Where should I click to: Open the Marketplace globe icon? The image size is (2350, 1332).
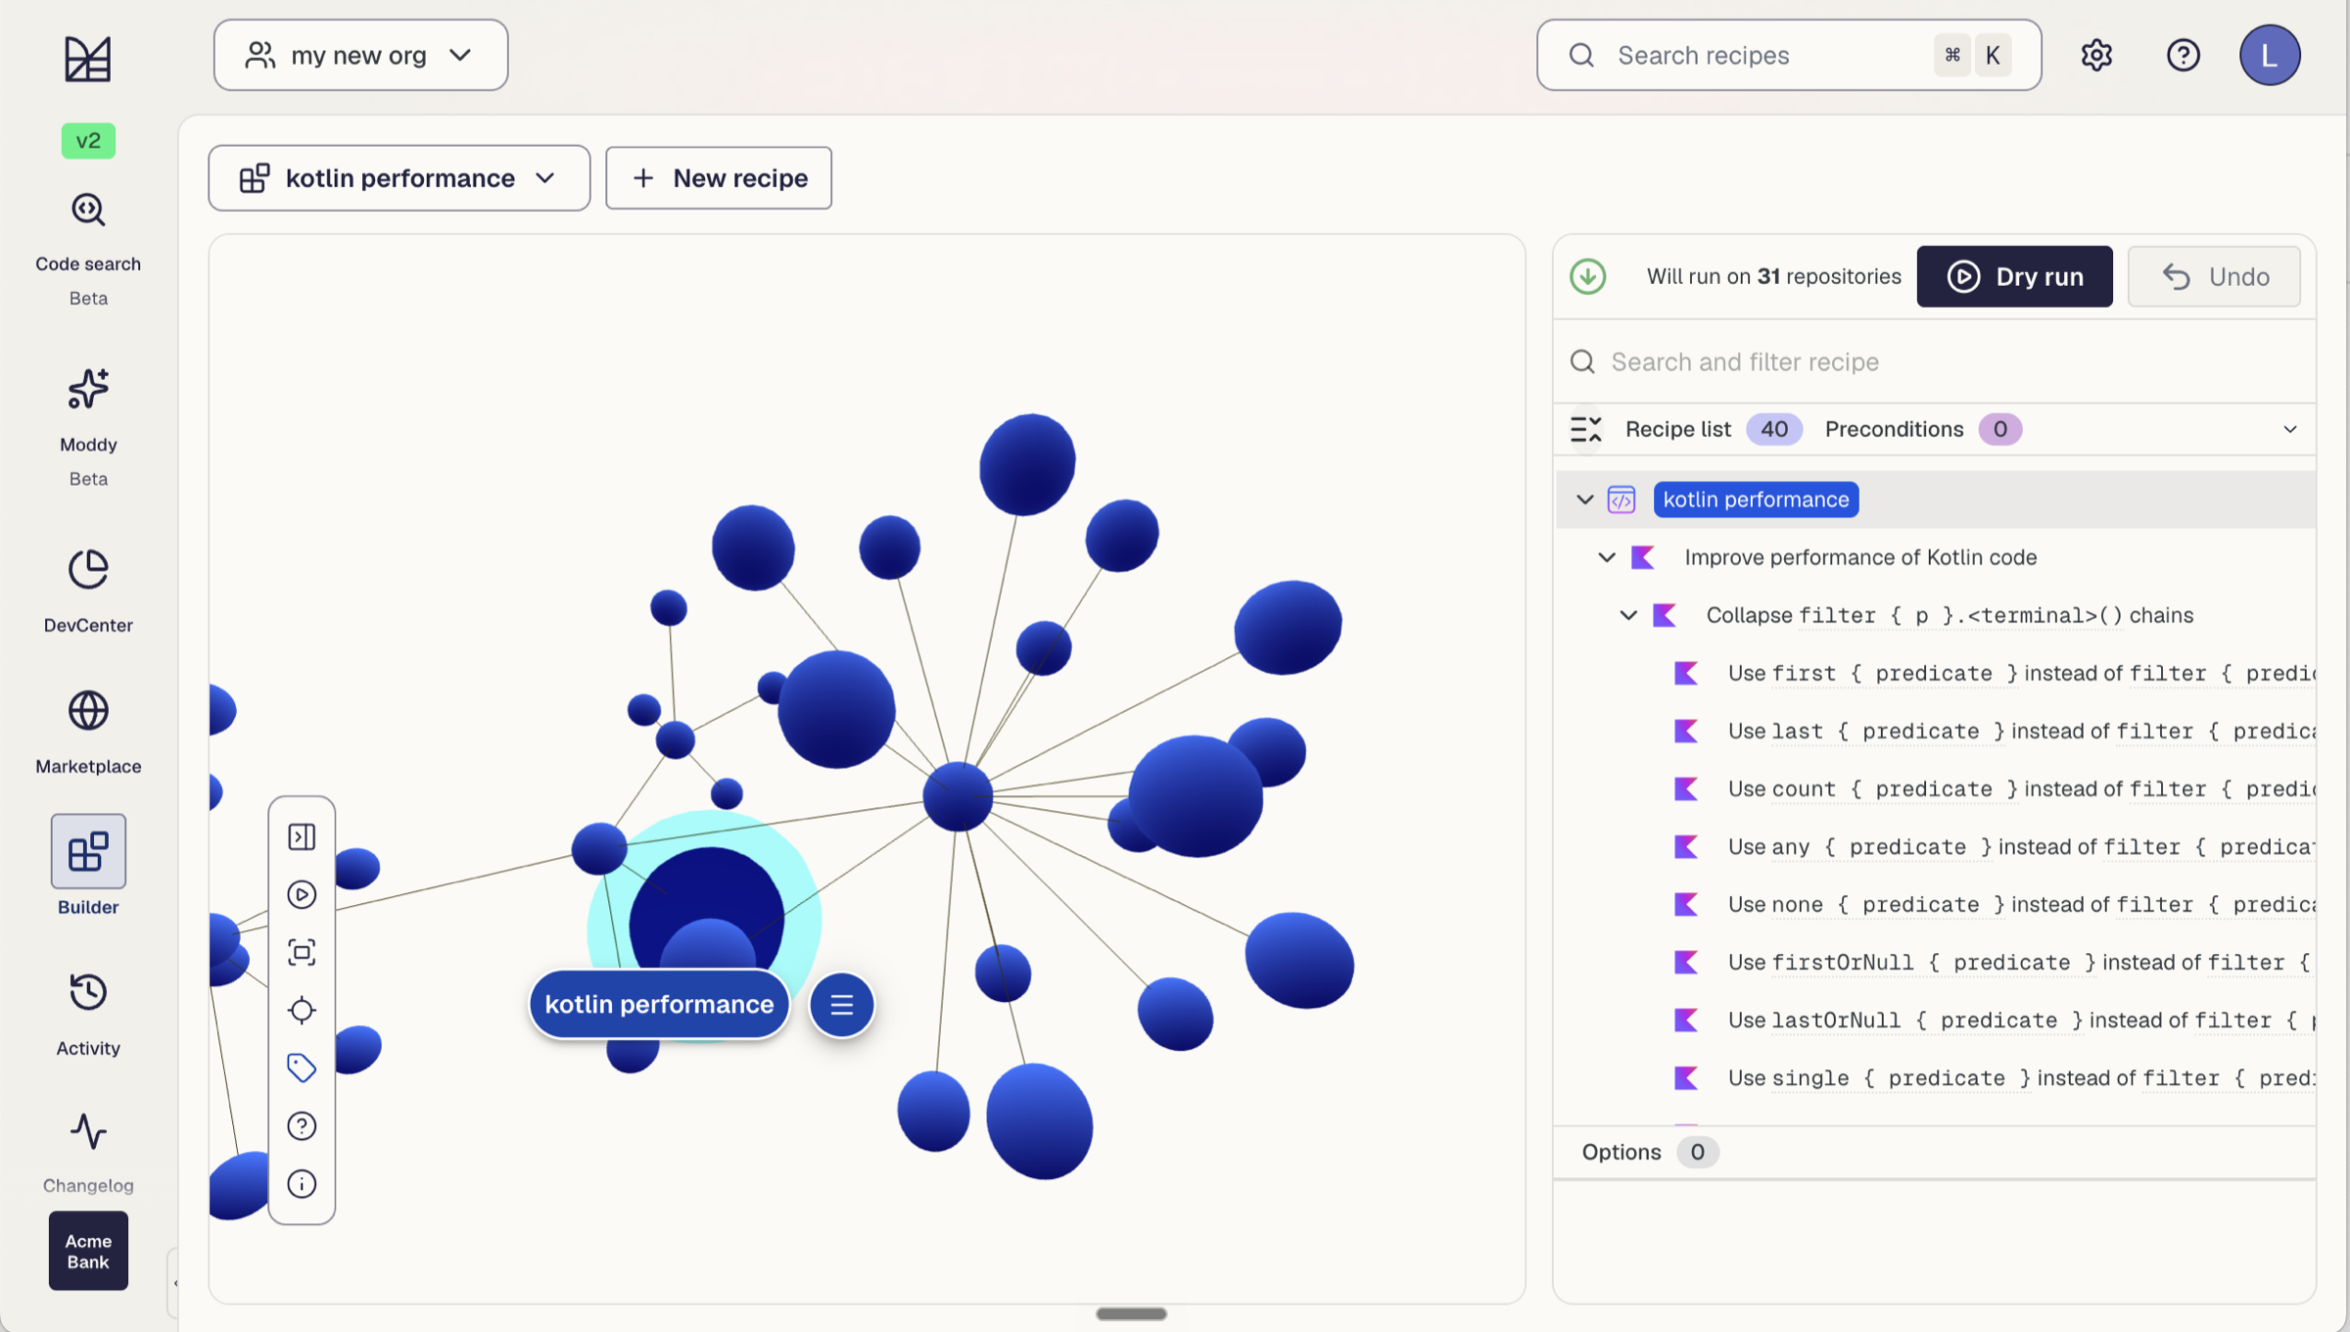88,711
